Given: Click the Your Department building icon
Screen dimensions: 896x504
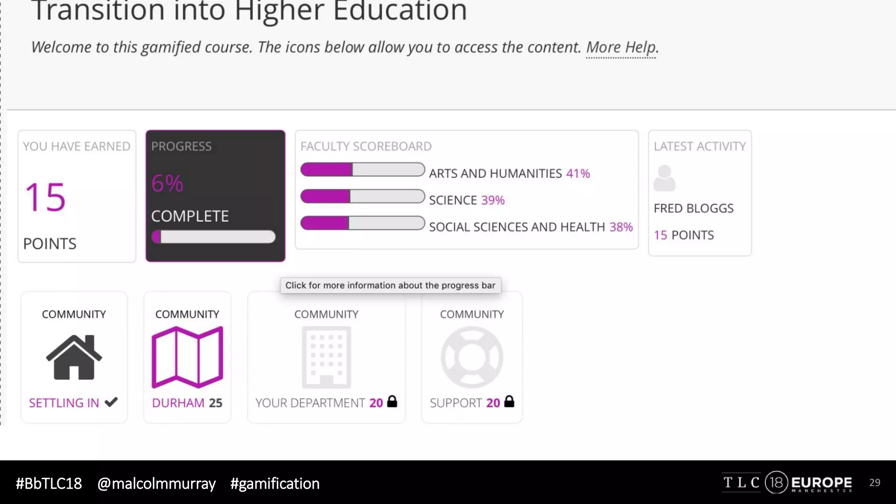Looking at the screenshot, I should [326, 357].
